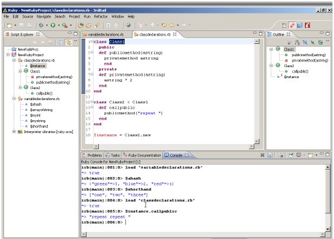This screenshot has height=239, width=334.
Task: Switch to the red Rails perspective icon
Action: coord(308,25)
